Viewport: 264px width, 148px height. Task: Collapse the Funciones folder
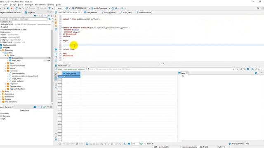click(x=5, y=71)
